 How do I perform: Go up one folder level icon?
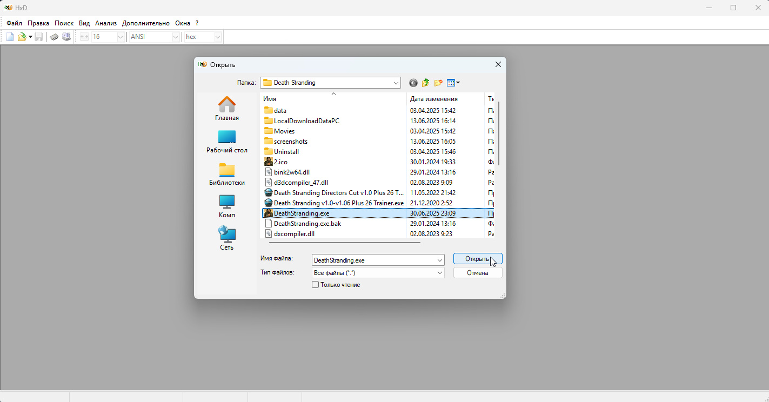click(426, 83)
